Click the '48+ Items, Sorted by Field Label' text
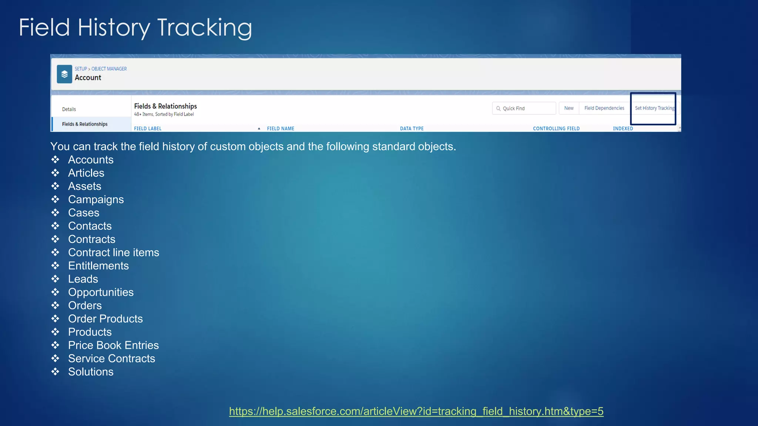This screenshot has width=758, height=426. [164, 114]
